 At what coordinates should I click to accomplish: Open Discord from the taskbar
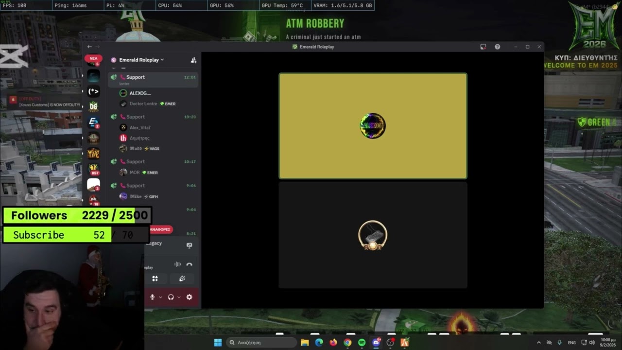click(x=376, y=343)
